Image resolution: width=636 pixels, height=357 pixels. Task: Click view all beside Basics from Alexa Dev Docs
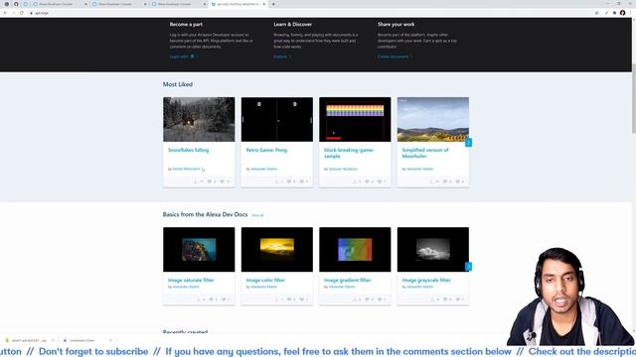(257, 215)
